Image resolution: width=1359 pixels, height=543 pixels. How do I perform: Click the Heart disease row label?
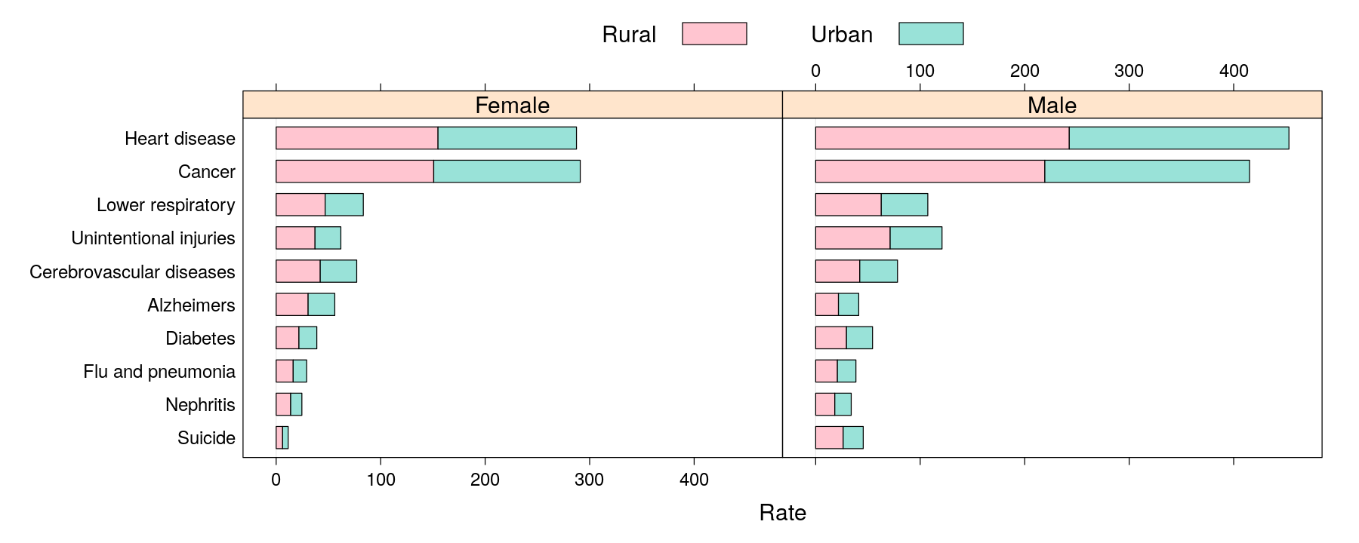coord(180,139)
